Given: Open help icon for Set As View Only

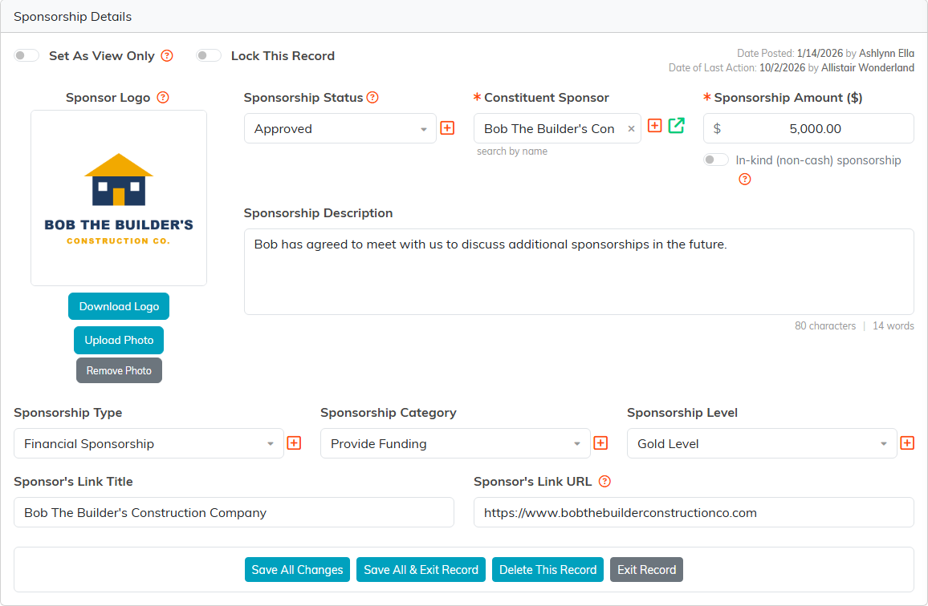Looking at the screenshot, I should (x=167, y=55).
